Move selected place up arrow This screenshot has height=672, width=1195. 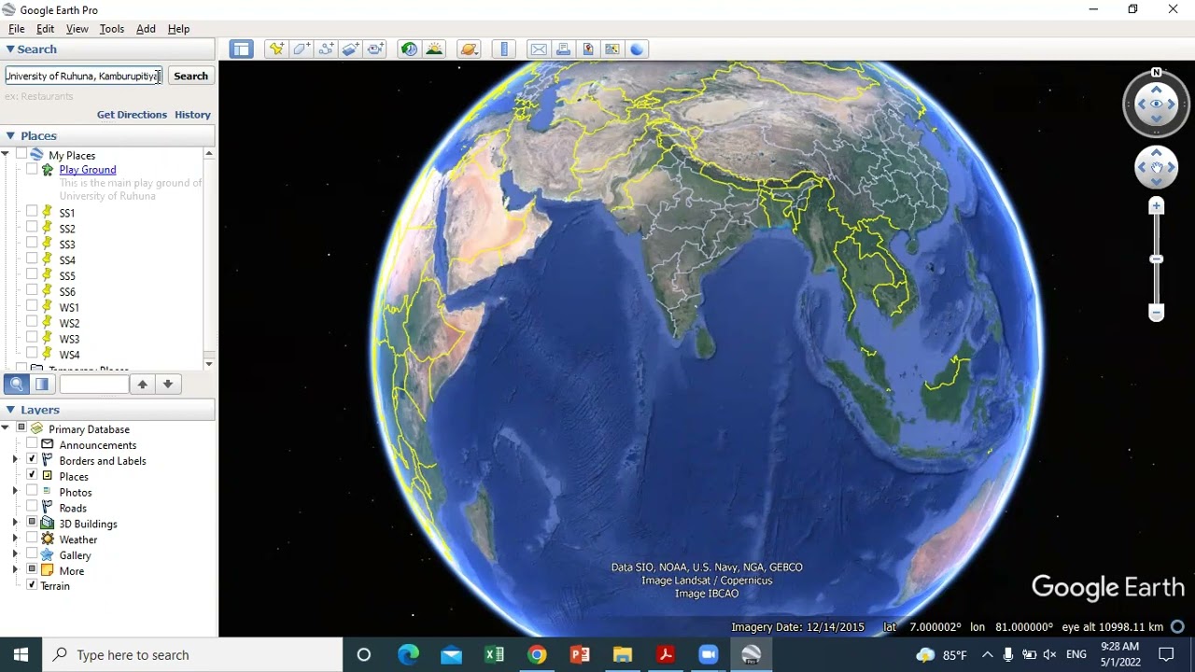coord(142,384)
